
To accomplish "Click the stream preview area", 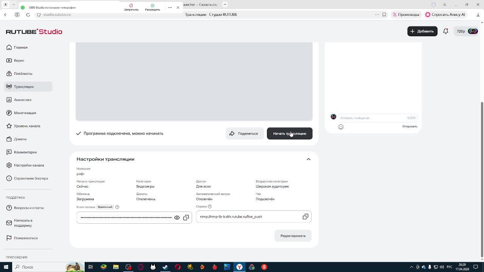I will [x=194, y=81].
